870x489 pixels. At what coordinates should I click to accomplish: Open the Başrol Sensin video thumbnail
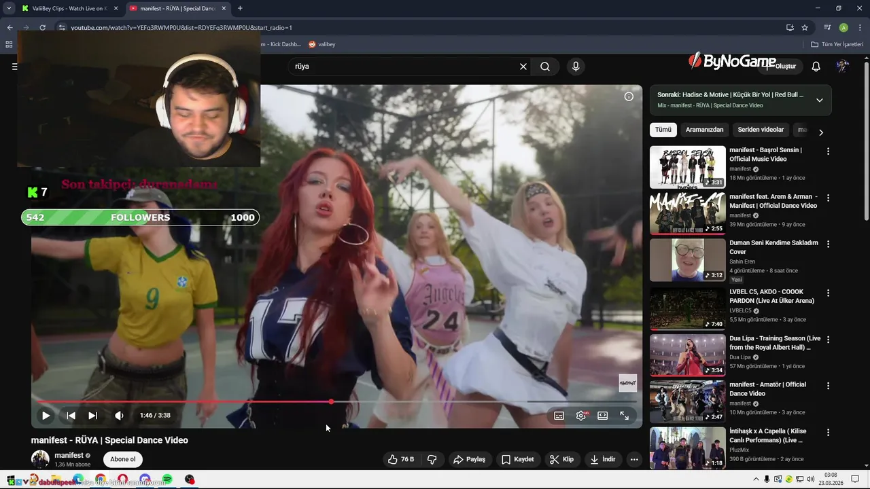(687, 167)
